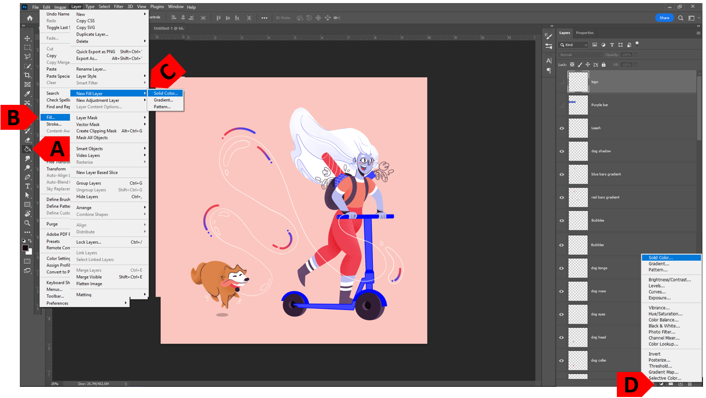Screen dimensions: 706x398
Task: Open the Layer menu in menu bar
Action: coord(76,7)
